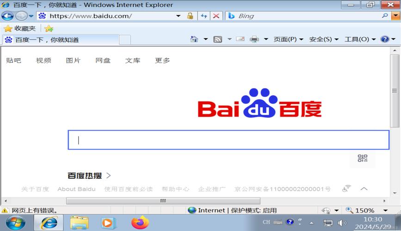Open the About Baidu footer link

pyautogui.click(x=76, y=189)
